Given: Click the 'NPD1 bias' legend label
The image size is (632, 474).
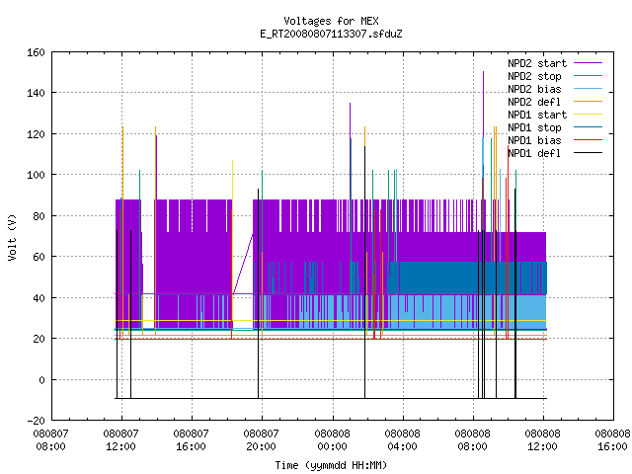Looking at the screenshot, I should coord(534,140).
